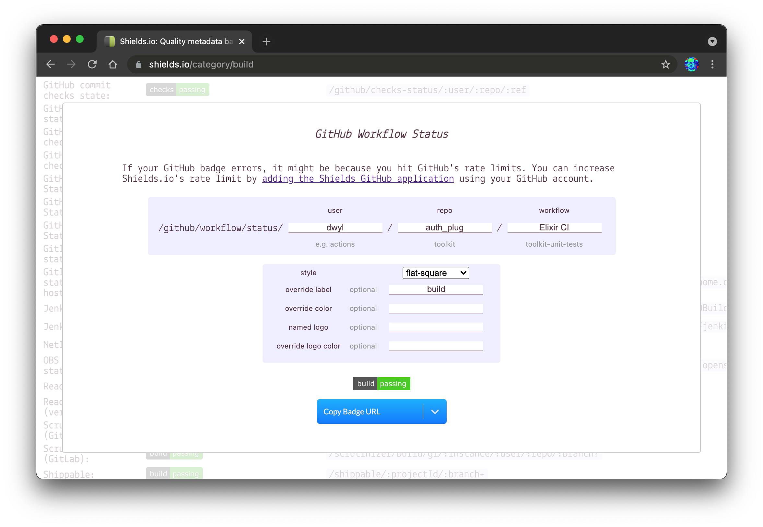Click the reload/refresh icon in toolbar
The width and height of the screenshot is (763, 527).
(x=92, y=65)
